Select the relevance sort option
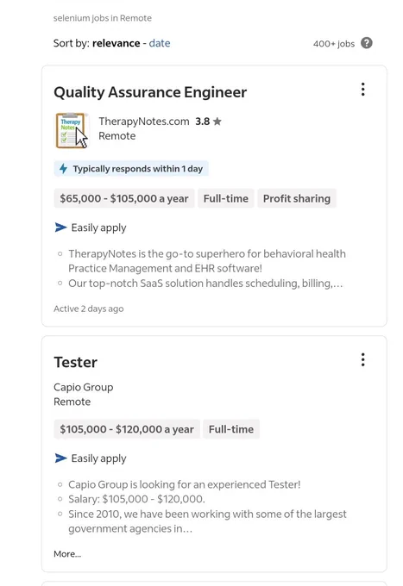The width and height of the screenshot is (403, 586). pyautogui.click(x=116, y=43)
